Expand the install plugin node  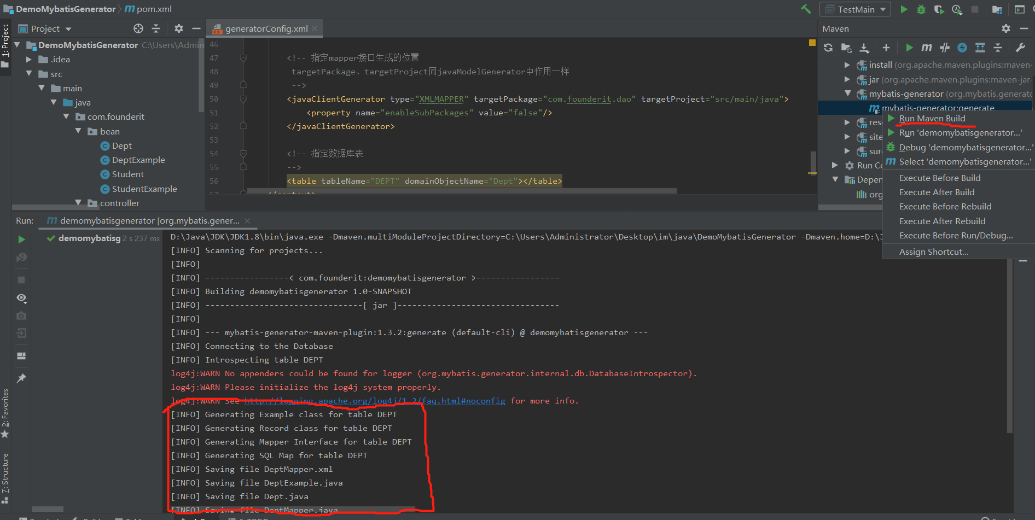(847, 65)
